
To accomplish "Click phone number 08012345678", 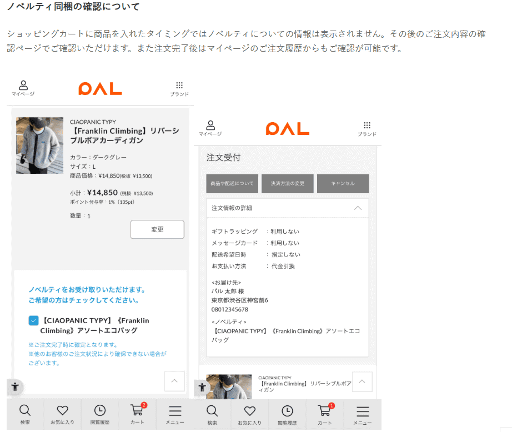I will tap(230, 309).
